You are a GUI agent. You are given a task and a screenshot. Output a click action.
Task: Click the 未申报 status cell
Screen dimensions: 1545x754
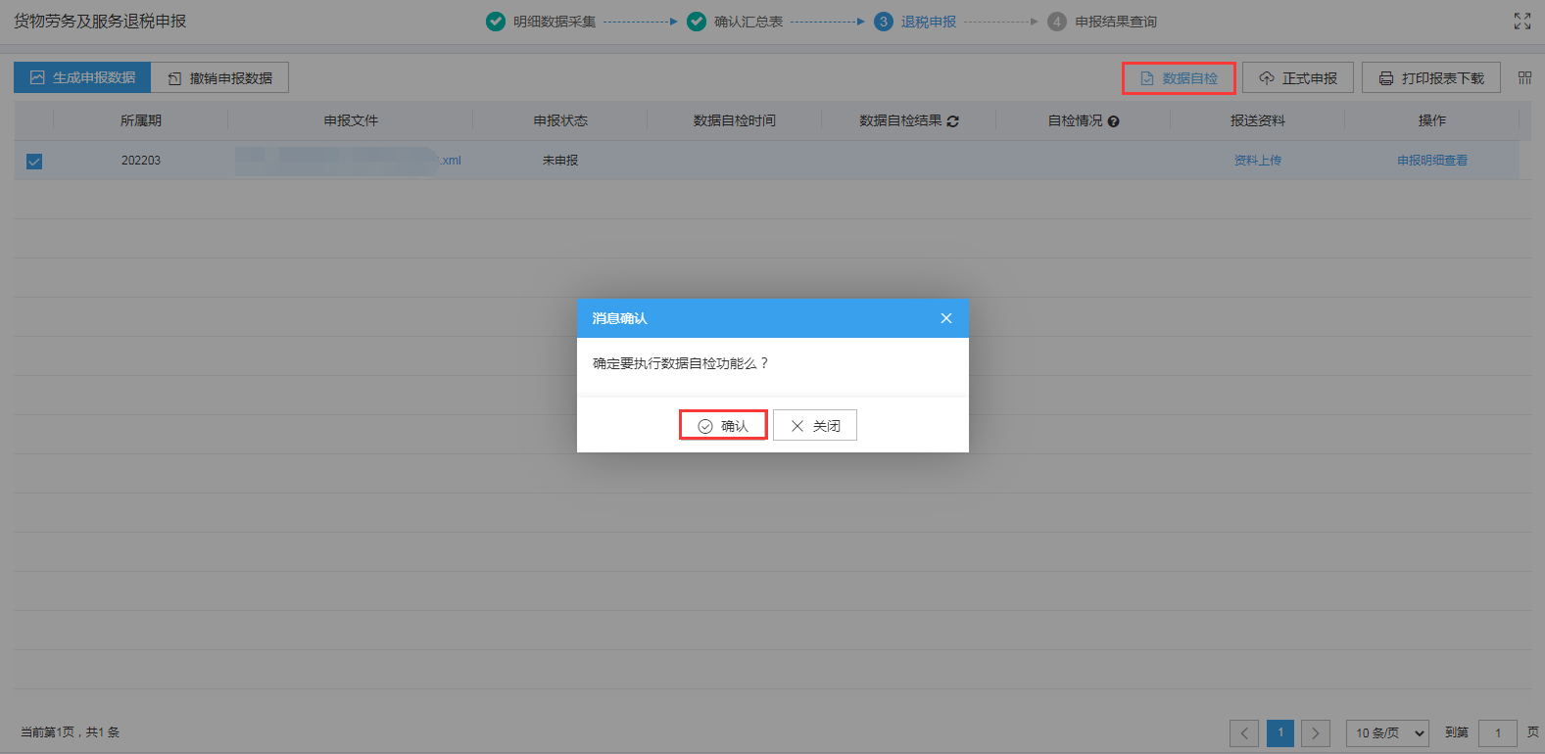pos(560,161)
